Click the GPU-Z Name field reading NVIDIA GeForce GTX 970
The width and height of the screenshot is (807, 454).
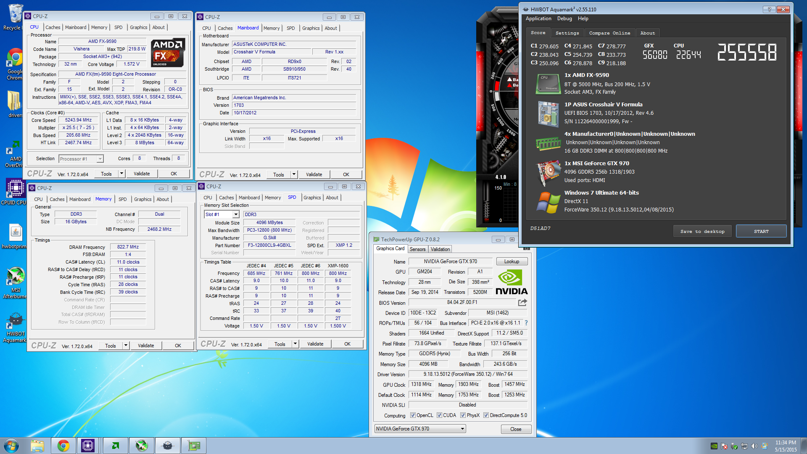coord(450,261)
